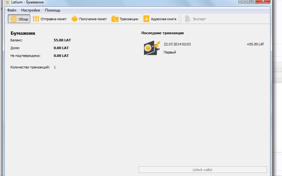
Task: Click the Не подтверждено: label
Action: (x=25, y=56)
